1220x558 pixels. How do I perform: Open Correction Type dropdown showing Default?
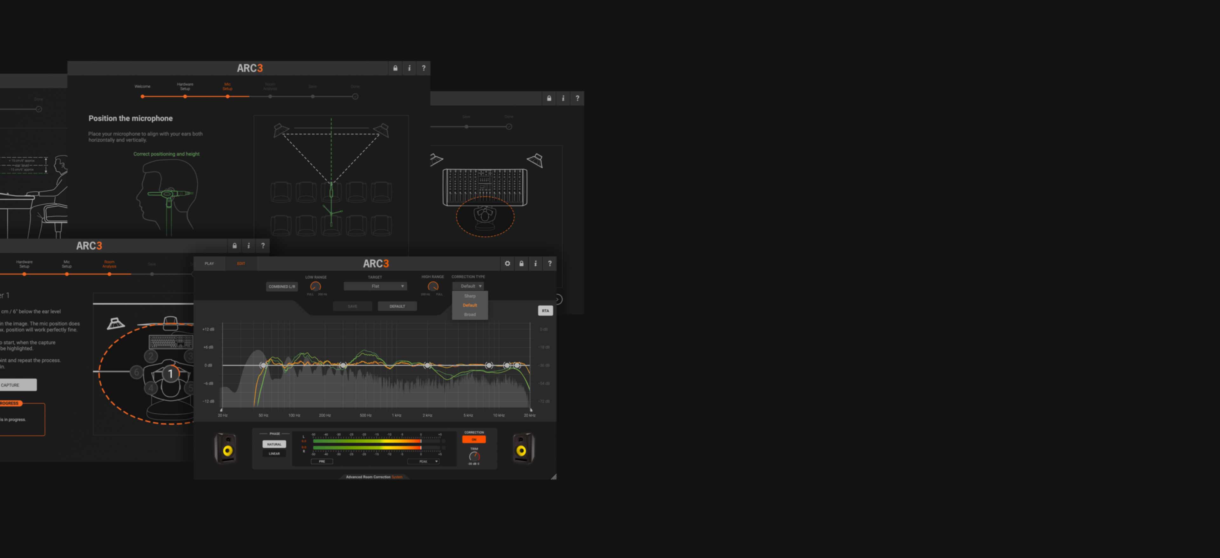(x=468, y=286)
